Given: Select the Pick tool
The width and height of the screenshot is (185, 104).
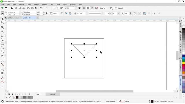Looking at the screenshot, I should pos(2,18).
